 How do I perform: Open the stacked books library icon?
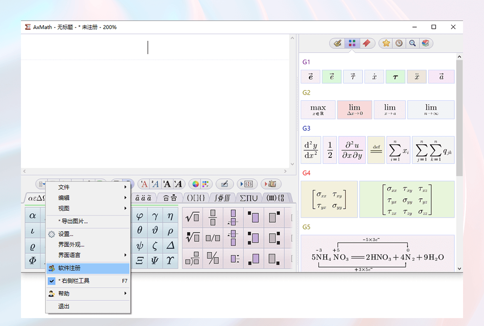pyautogui.click(x=425, y=43)
